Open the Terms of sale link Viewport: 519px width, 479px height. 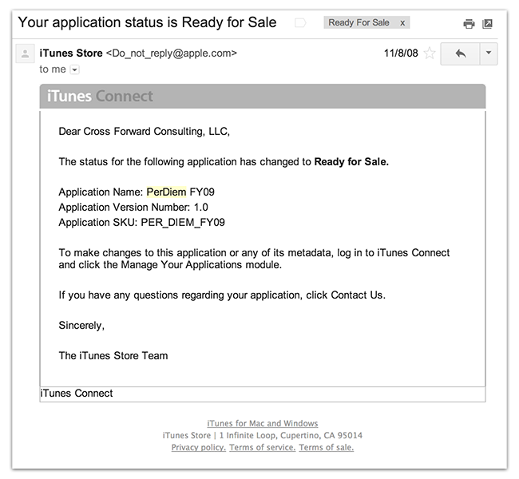(x=327, y=447)
